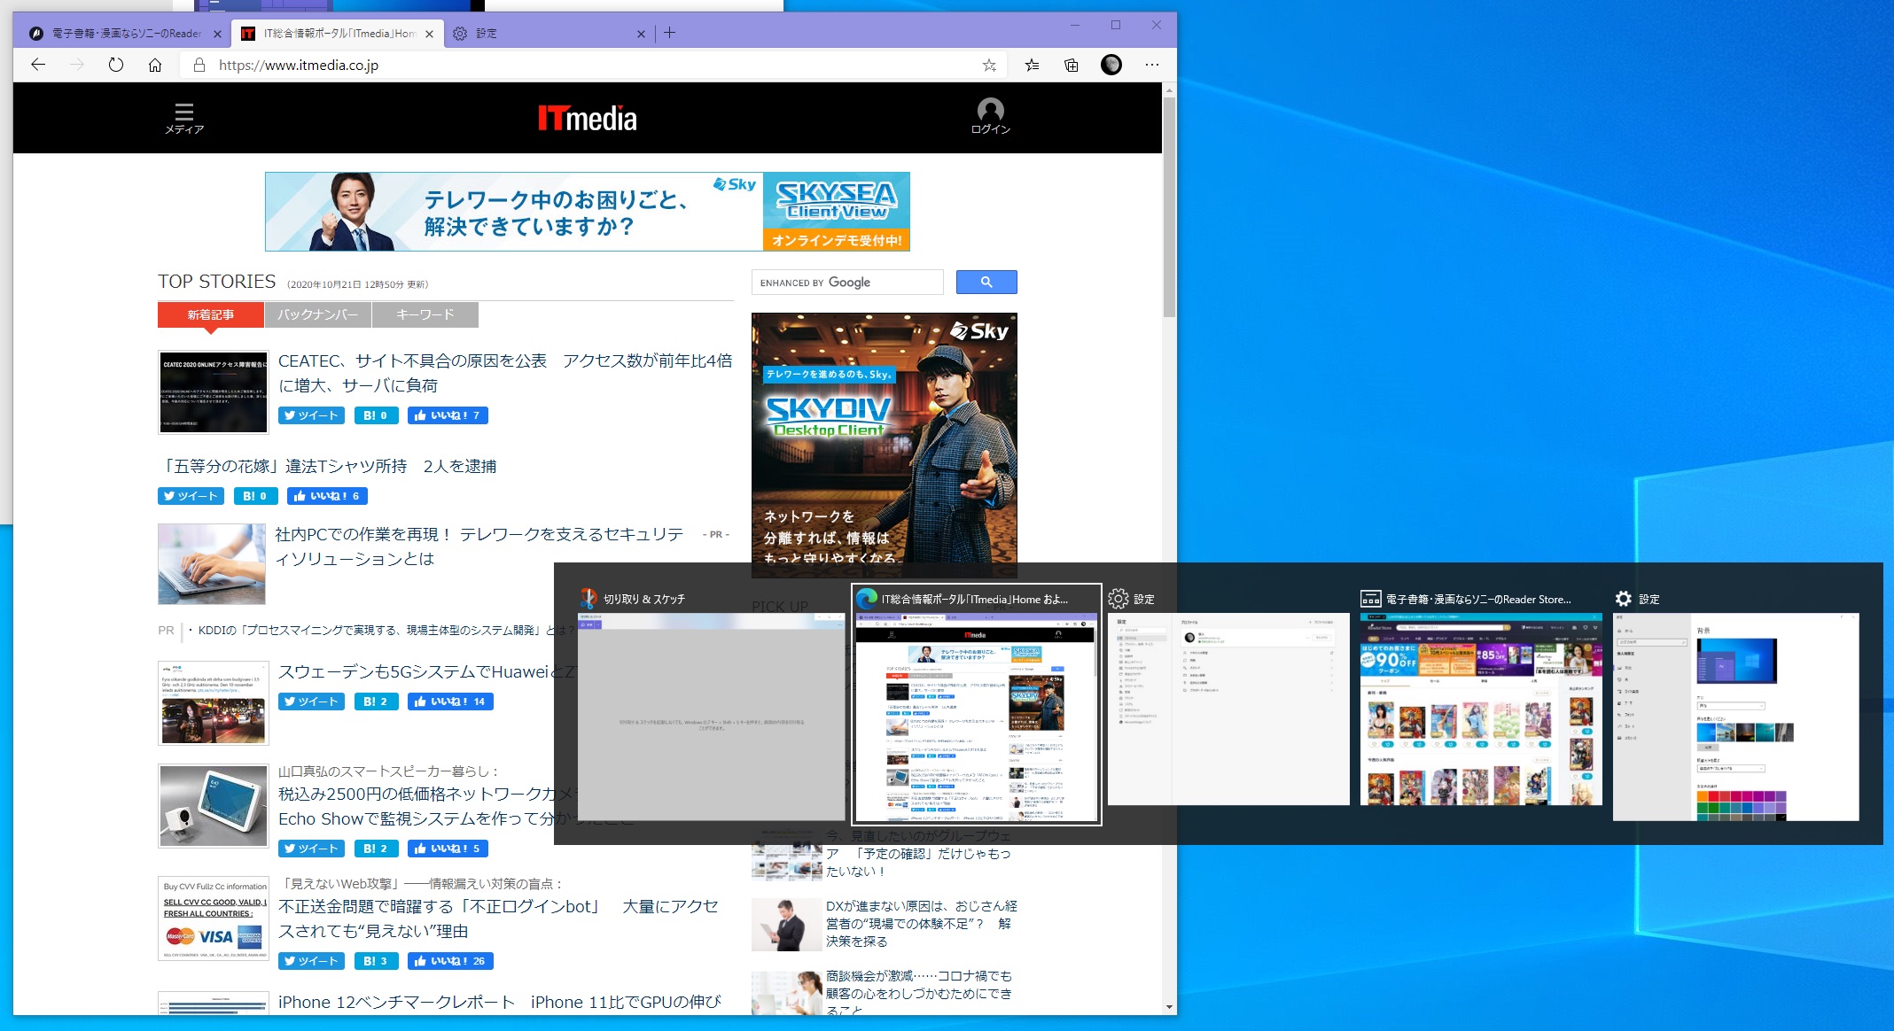Click いいね! 14 on the Huawei article
1894x1031 pixels.
tap(450, 702)
